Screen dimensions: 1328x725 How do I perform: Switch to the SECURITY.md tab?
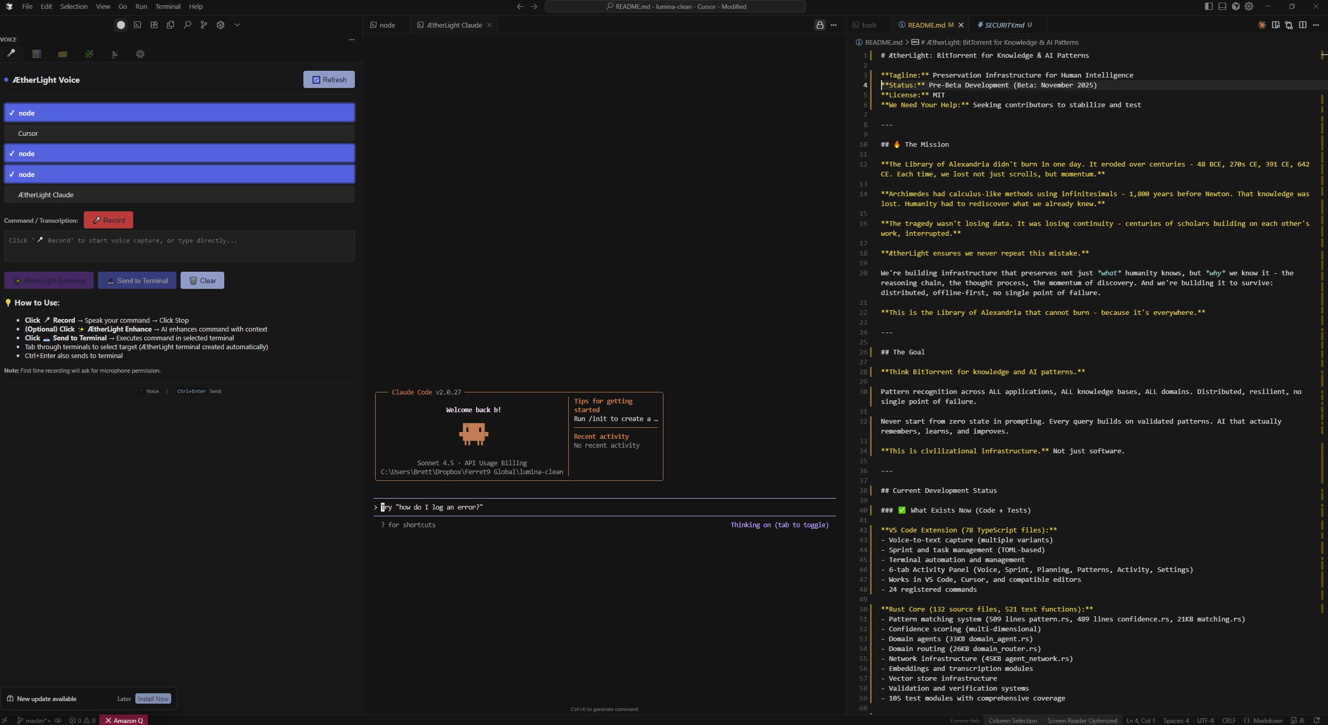point(1004,24)
